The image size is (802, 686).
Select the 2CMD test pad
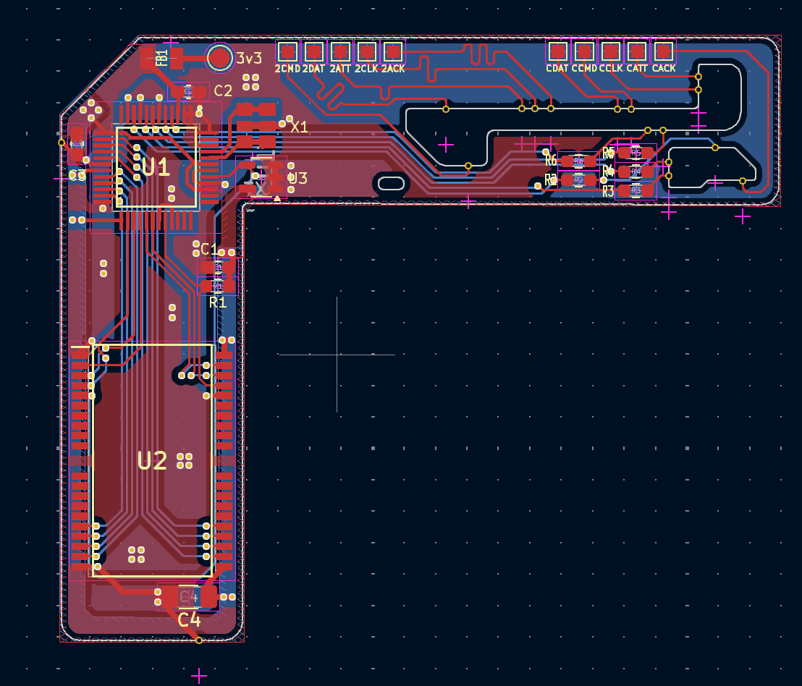coord(287,51)
